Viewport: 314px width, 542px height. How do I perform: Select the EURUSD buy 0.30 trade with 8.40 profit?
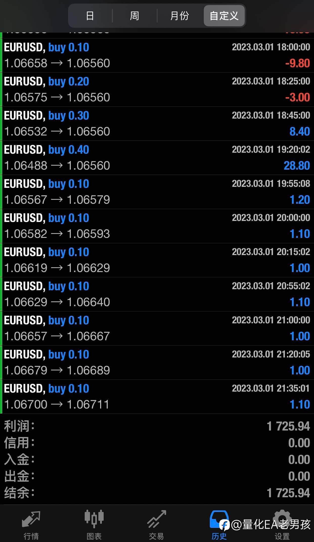pos(157,124)
